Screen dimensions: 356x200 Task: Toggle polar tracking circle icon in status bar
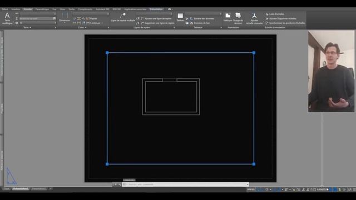tap(267, 189)
